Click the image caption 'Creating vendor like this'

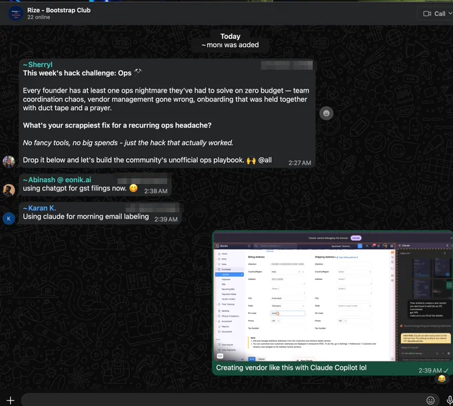pos(291,367)
